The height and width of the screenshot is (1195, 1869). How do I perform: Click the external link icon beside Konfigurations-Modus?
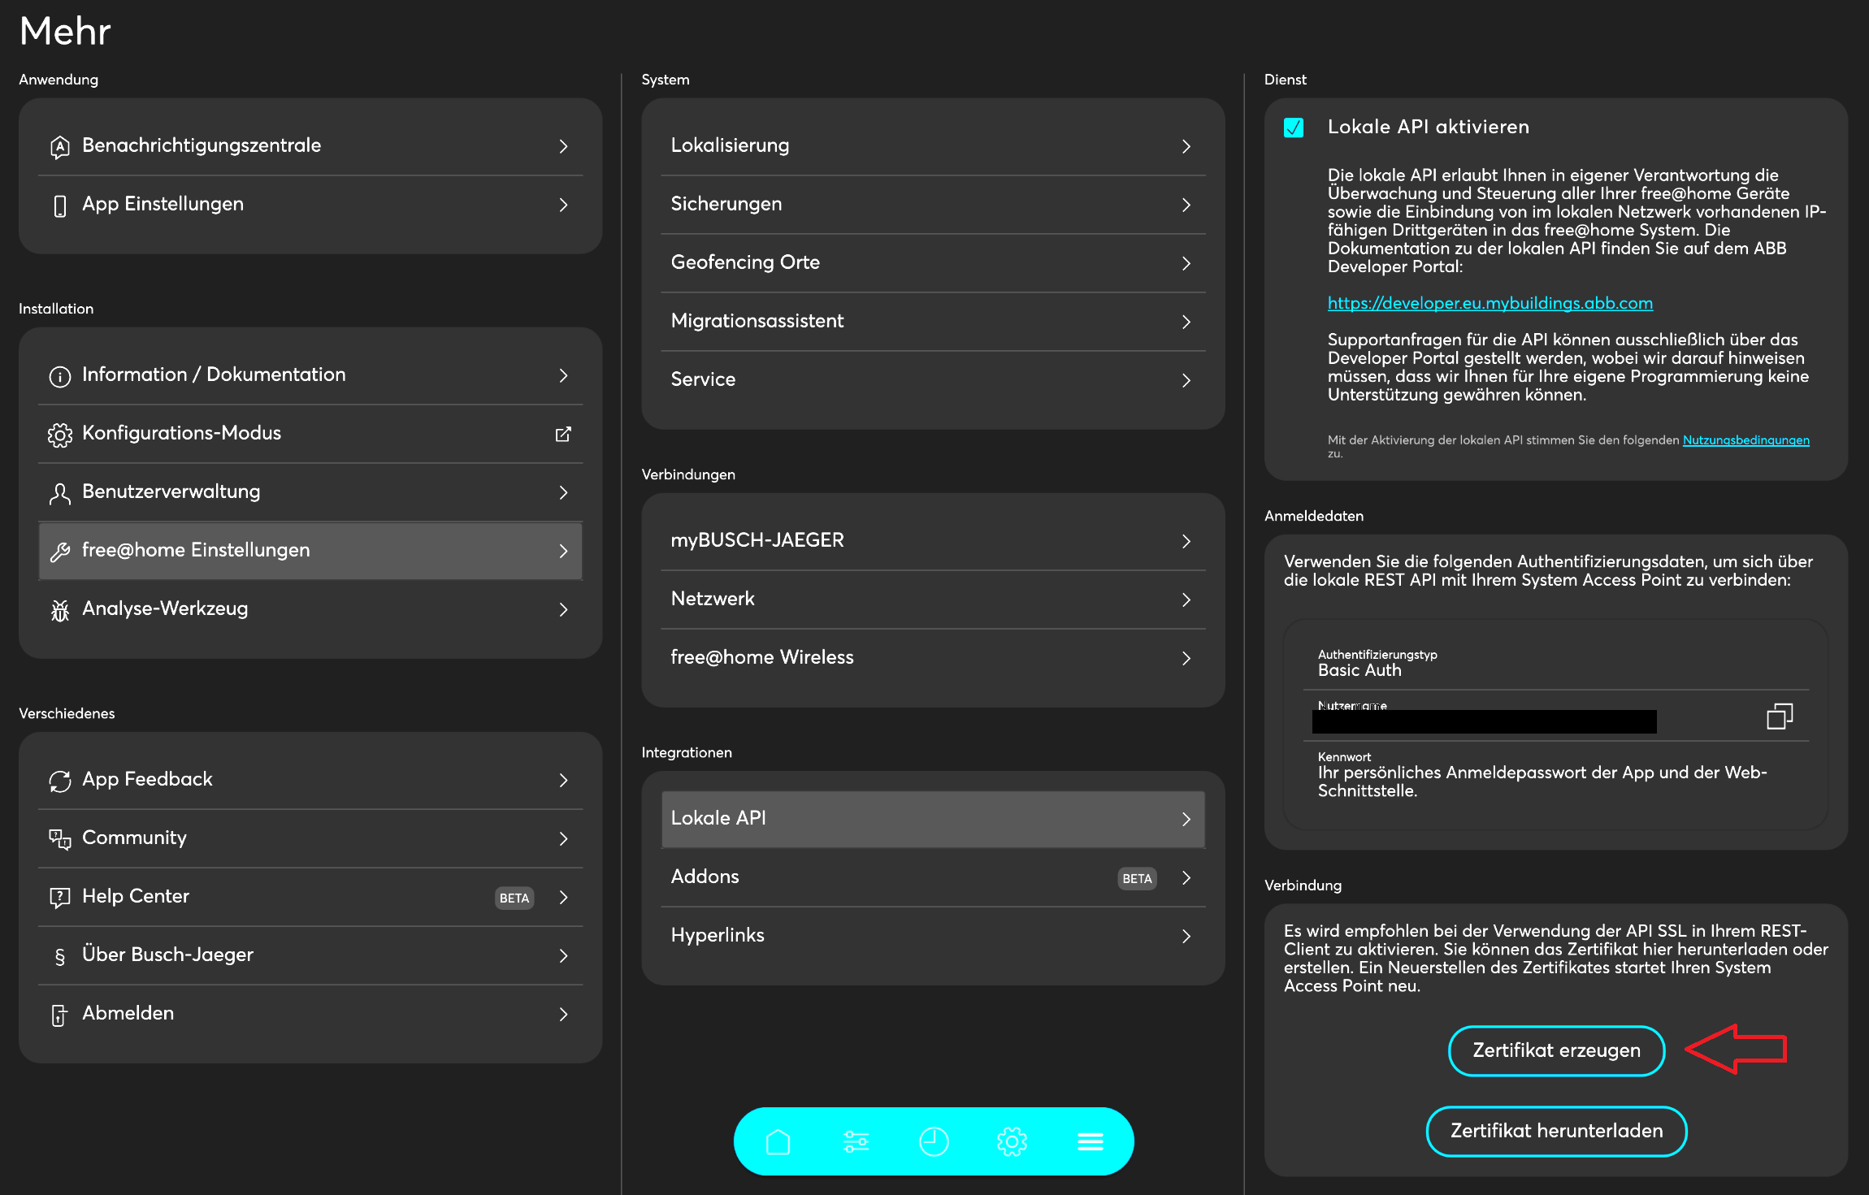coord(563,434)
